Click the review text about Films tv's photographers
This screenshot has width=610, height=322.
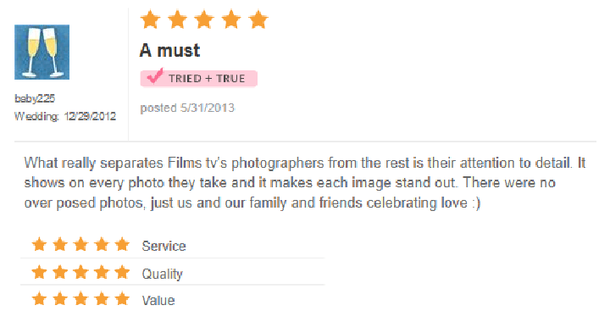305,183
